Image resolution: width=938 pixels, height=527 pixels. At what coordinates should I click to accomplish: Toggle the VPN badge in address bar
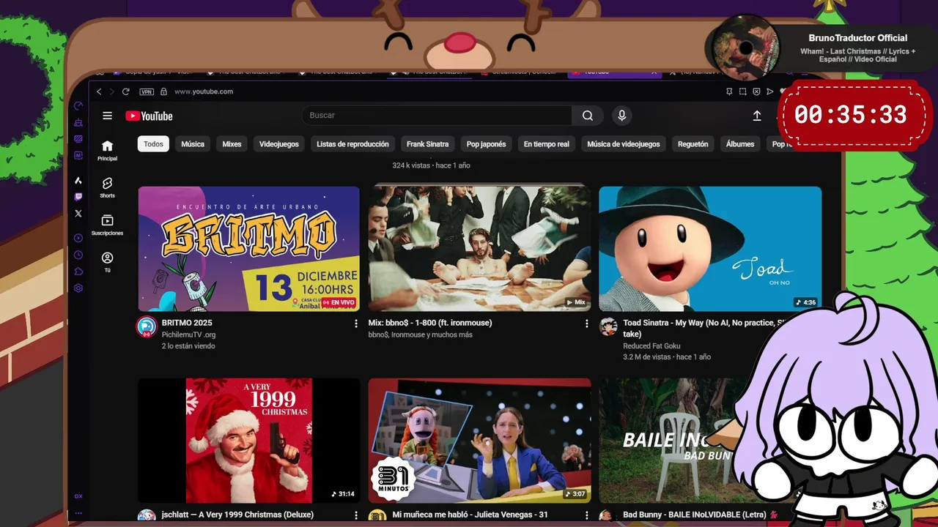pyautogui.click(x=147, y=91)
